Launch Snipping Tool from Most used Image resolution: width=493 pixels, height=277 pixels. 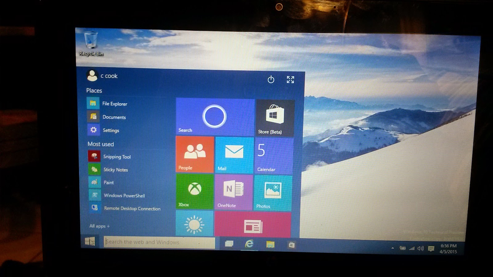pyautogui.click(x=110, y=156)
